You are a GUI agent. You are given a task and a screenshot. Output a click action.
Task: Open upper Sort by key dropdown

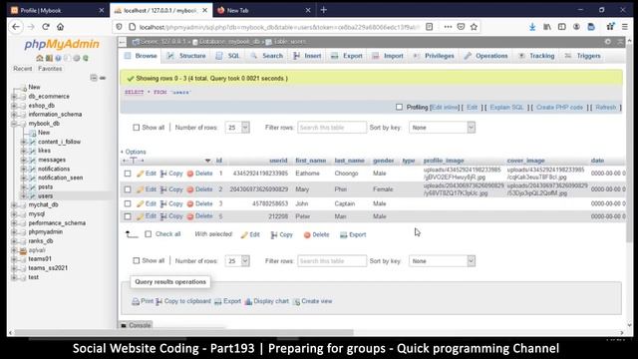pos(442,128)
